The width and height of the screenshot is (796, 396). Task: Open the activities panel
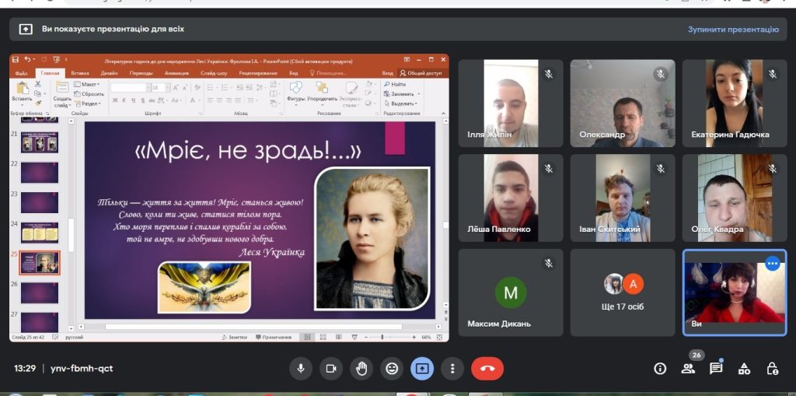coord(744,368)
